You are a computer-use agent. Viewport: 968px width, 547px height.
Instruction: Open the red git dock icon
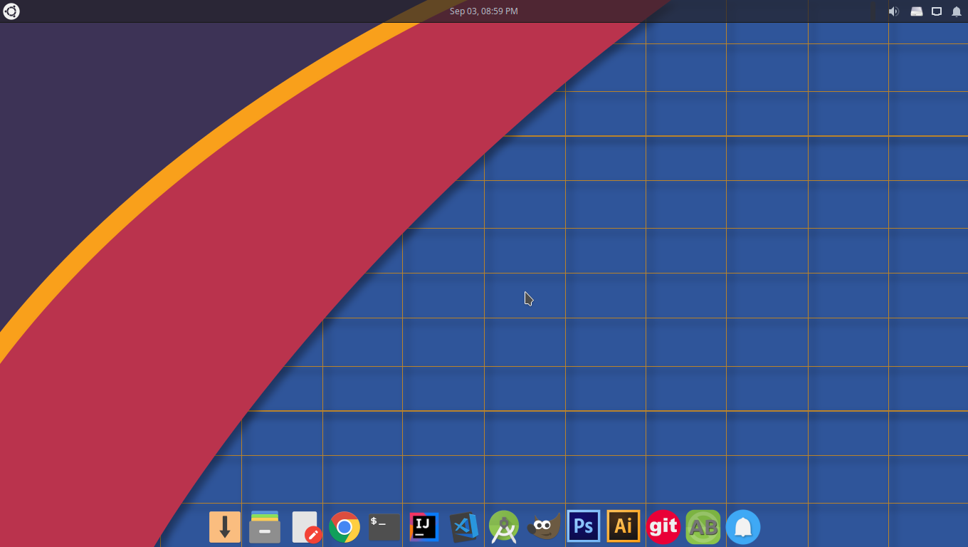coord(663,527)
